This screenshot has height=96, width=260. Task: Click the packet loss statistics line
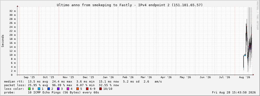[61, 85]
